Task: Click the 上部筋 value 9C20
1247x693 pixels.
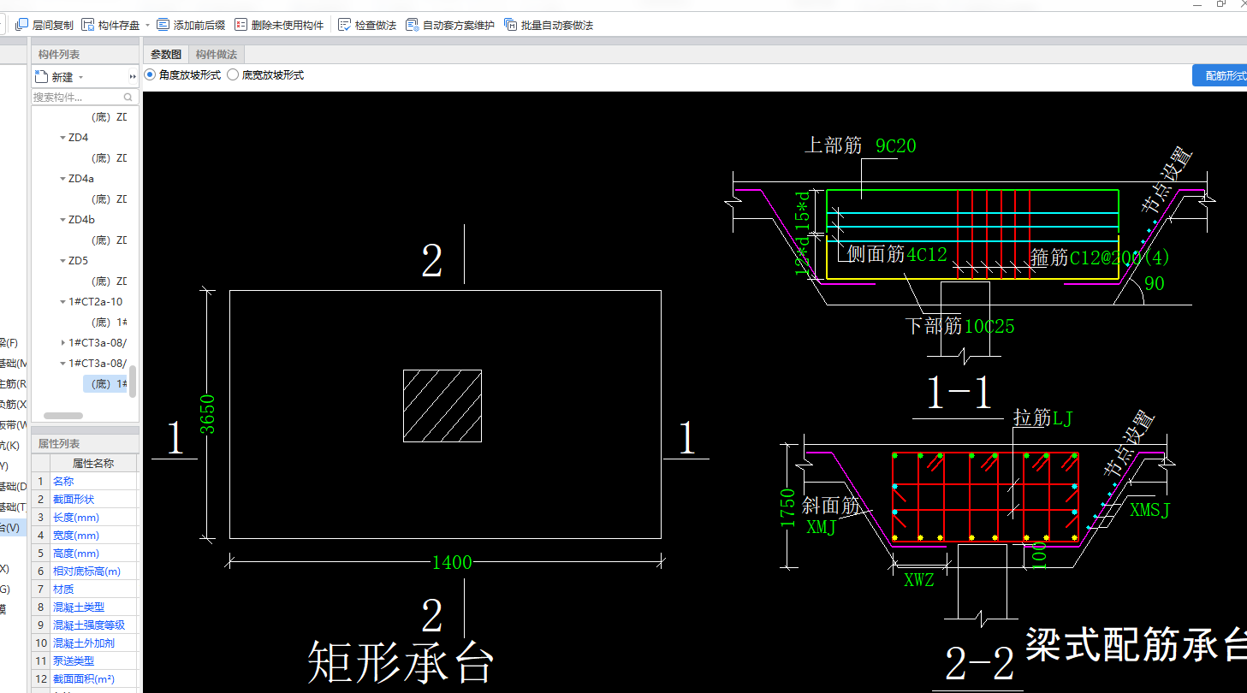Action: 895,145
